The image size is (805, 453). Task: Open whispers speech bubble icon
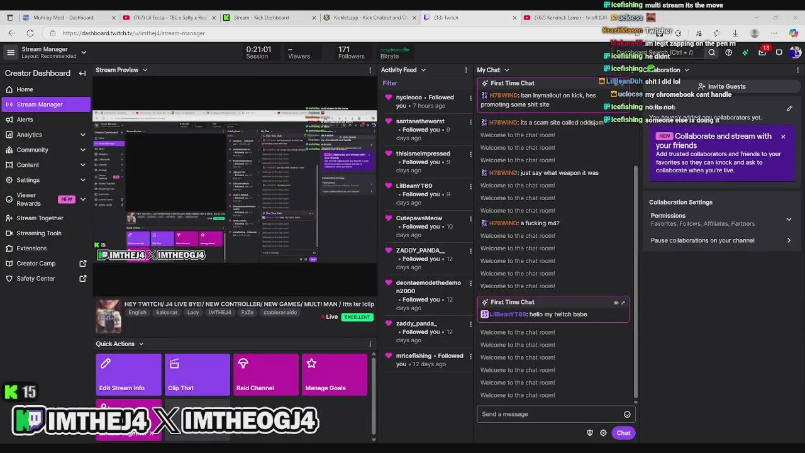[779, 53]
